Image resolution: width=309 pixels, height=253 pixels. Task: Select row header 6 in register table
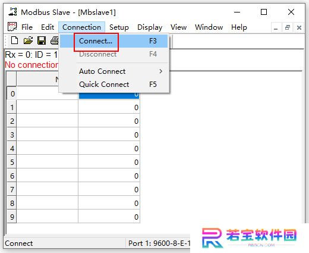pyautogui.click(x=12, y=176)
